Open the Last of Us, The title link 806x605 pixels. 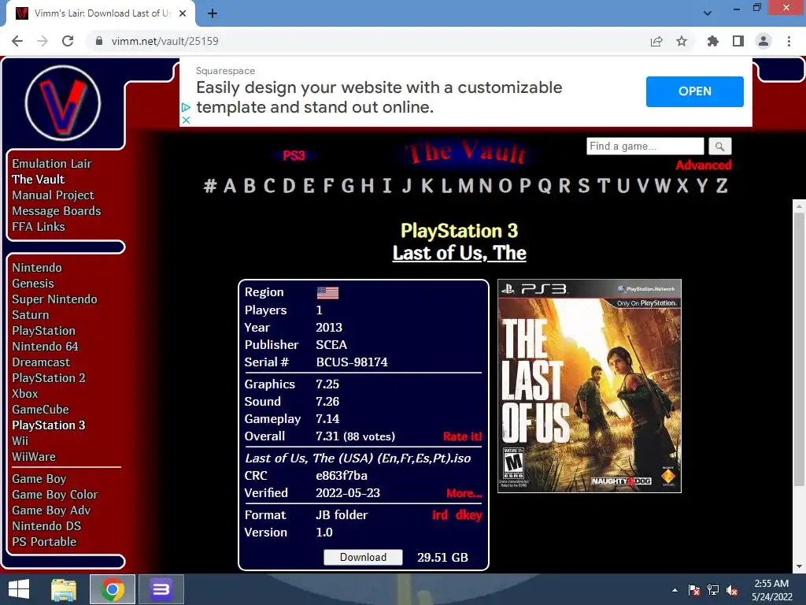tap(459, 253)
